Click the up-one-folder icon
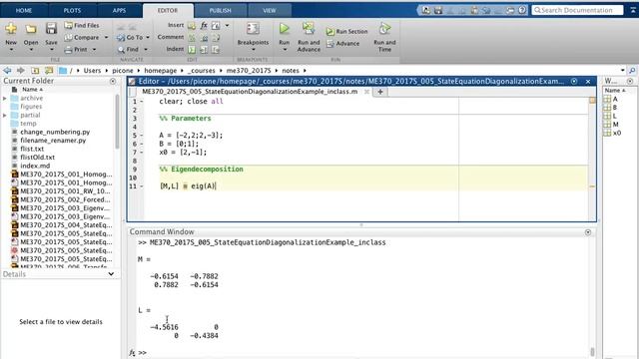The image size is (639, 359). coord(36,71)
